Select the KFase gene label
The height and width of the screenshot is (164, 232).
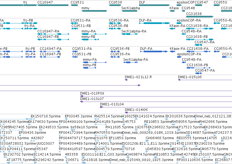[x=174, y=8]
